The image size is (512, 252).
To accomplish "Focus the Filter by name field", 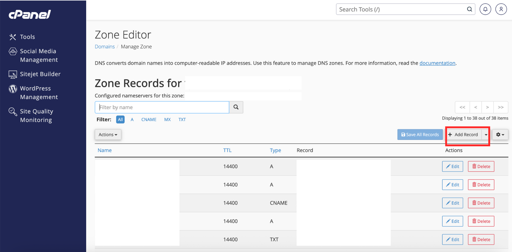I will (x=162, y=107).
